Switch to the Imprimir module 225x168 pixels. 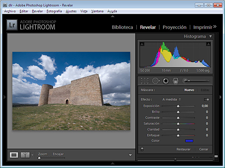[x=203, y=27]
